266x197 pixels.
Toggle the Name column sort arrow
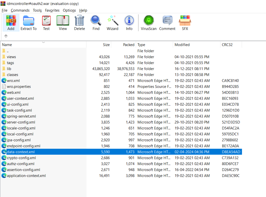click(x=43, y=42)
